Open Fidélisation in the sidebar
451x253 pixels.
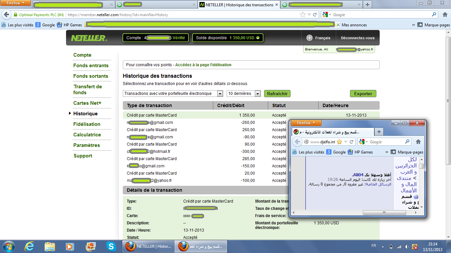87,124
